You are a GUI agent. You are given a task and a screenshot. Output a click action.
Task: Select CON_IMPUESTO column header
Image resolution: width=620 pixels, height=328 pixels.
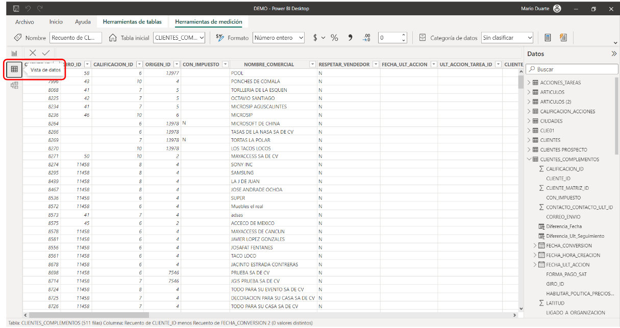pos(201,64)
